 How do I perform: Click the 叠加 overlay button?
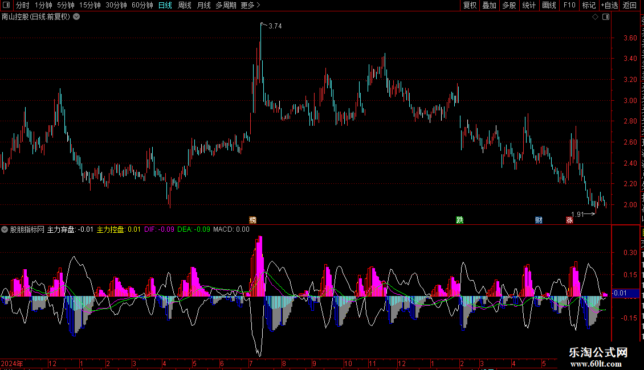490,5
